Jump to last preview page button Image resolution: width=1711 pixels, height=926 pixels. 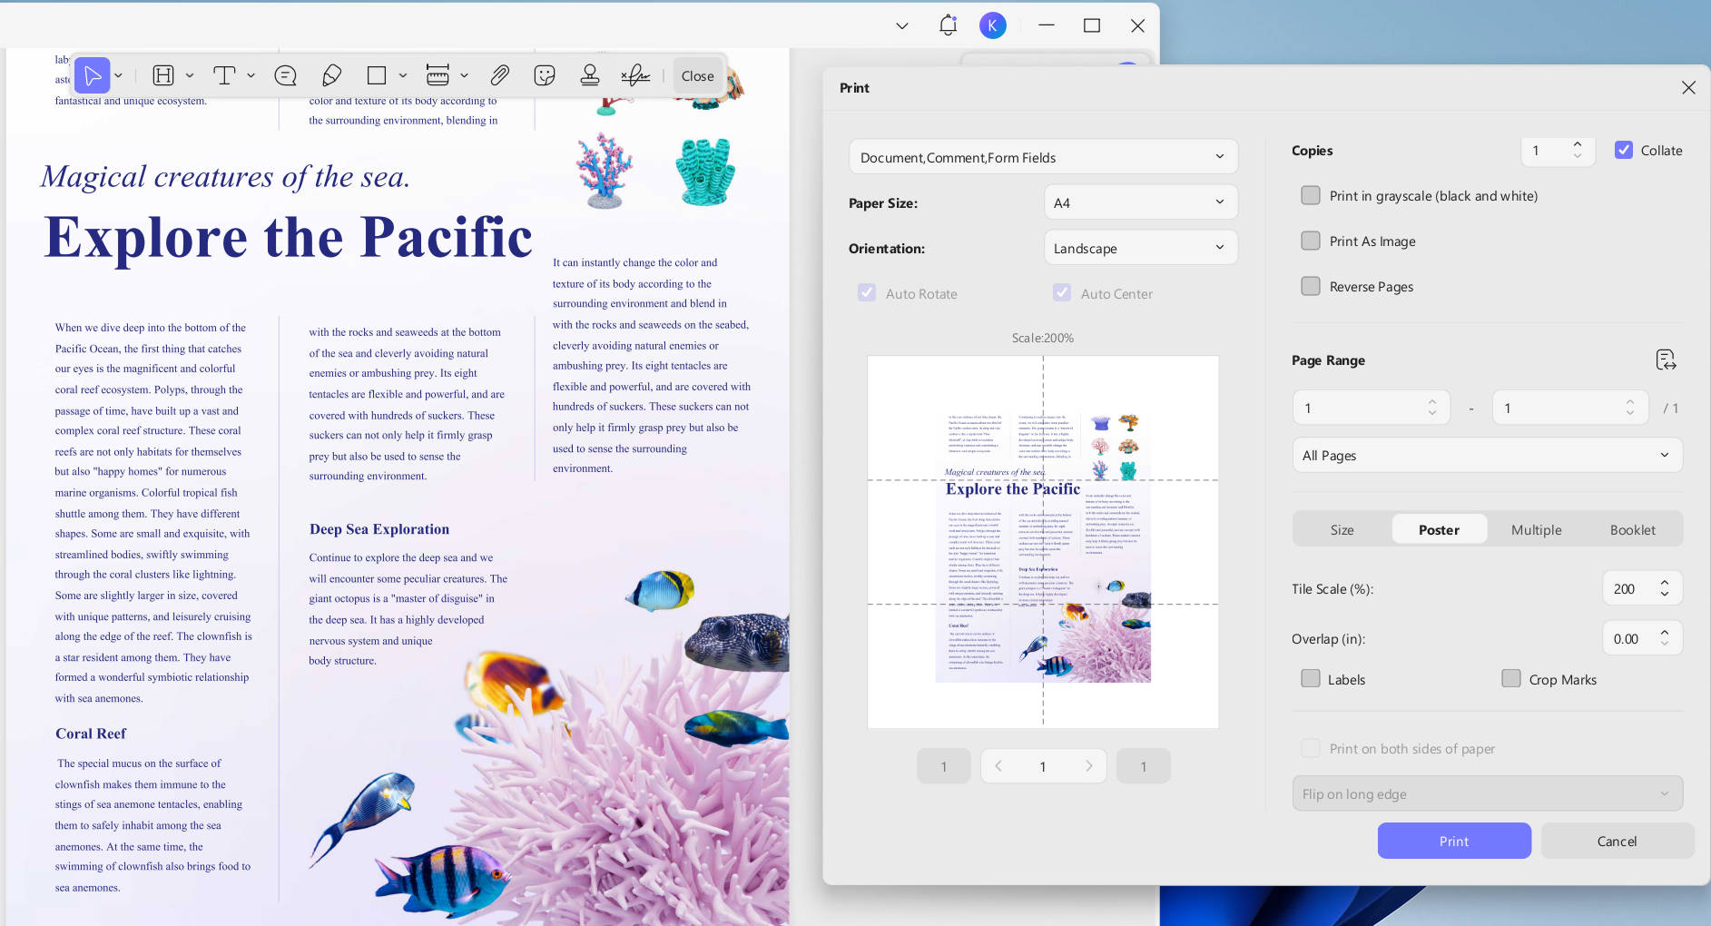(1143, 766)
